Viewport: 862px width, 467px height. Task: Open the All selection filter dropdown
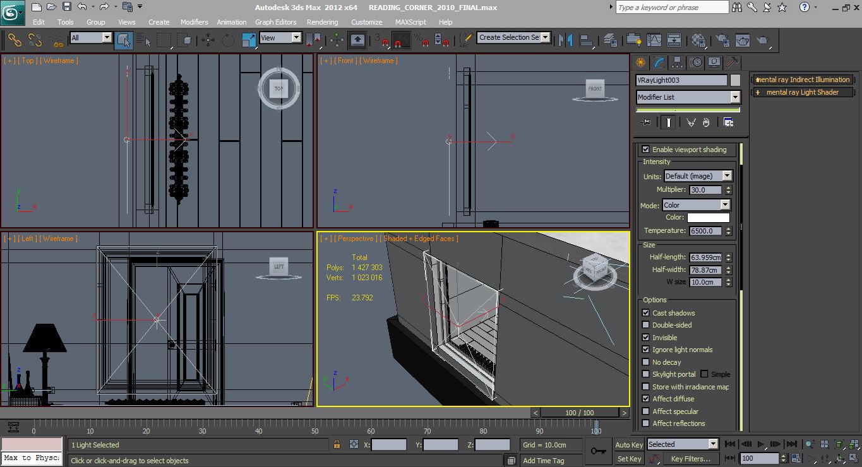pyautogui.click(x=91, y=38)
